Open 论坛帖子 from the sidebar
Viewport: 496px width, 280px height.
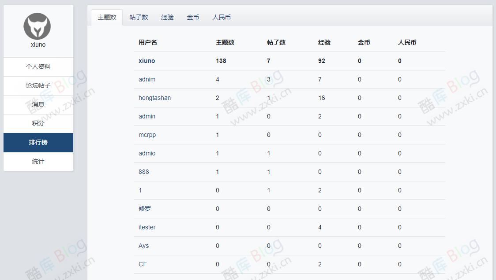(x=38, y=85)
